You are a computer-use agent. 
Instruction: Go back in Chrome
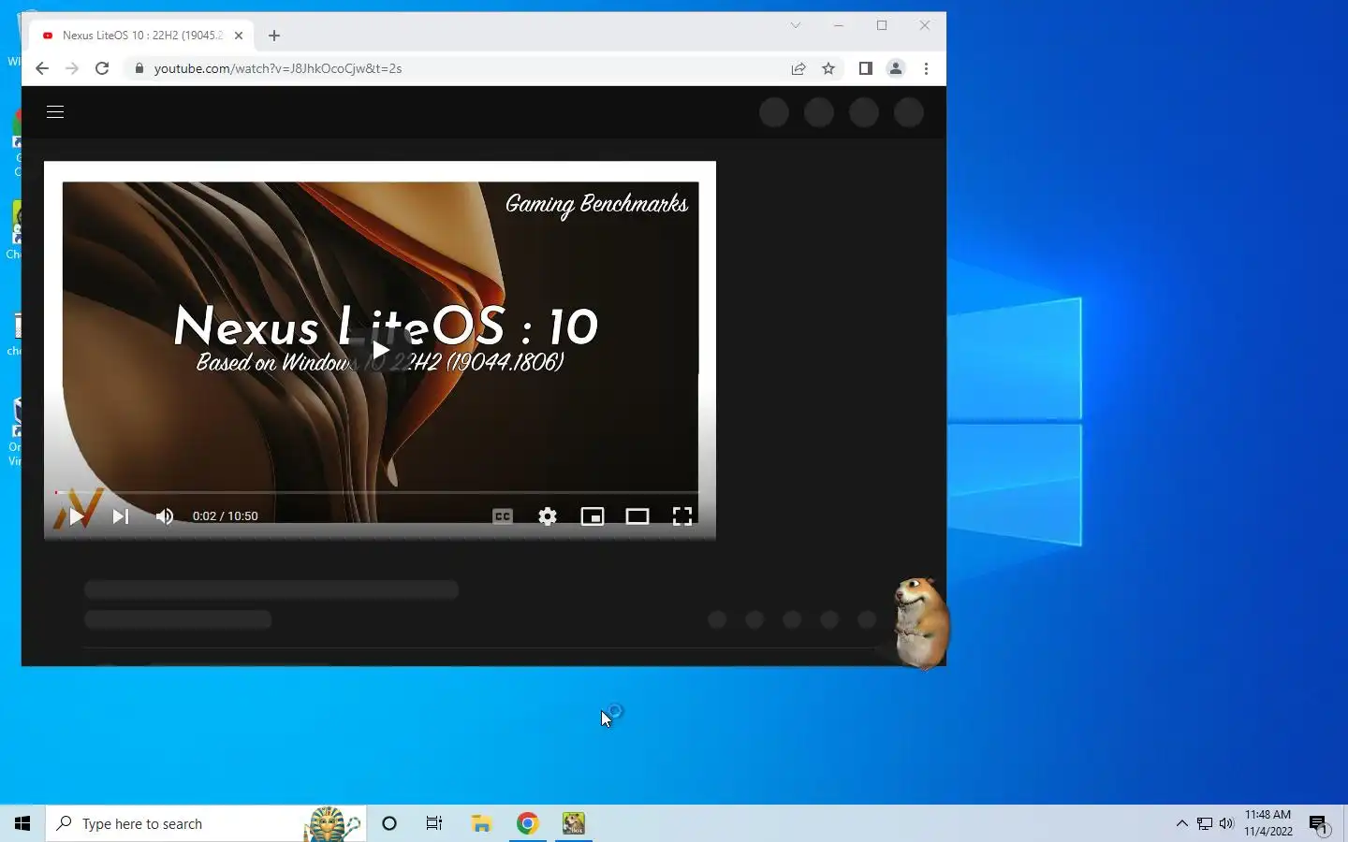pos(42,68)
